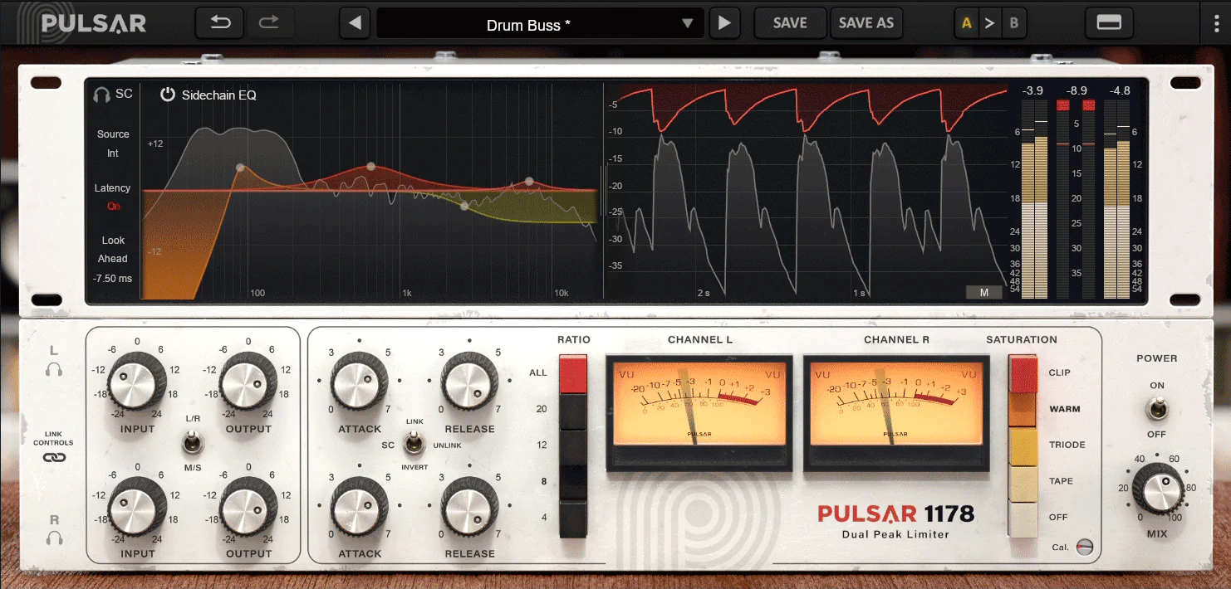Screen dimensions: 1231x589
Task: Copy A to B using the arrow button
Action: (990, 23)
